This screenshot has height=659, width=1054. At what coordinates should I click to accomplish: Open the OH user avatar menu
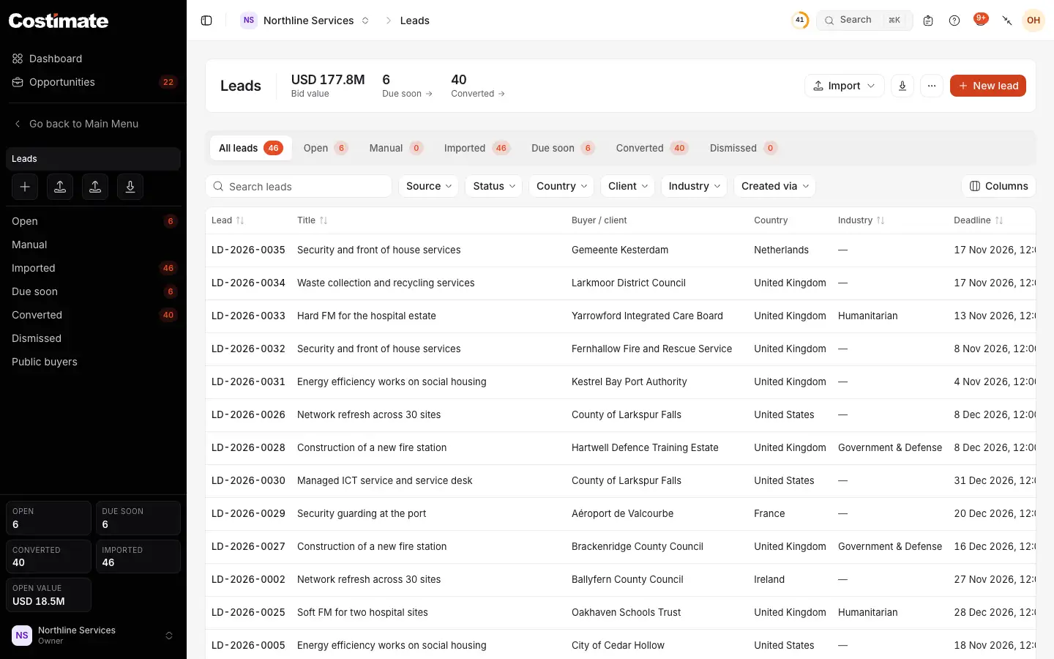(x=1034, y=21)
